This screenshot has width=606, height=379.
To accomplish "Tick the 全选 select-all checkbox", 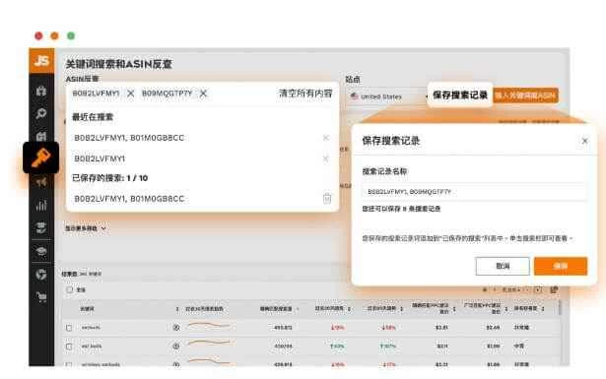I will point(70,289).
